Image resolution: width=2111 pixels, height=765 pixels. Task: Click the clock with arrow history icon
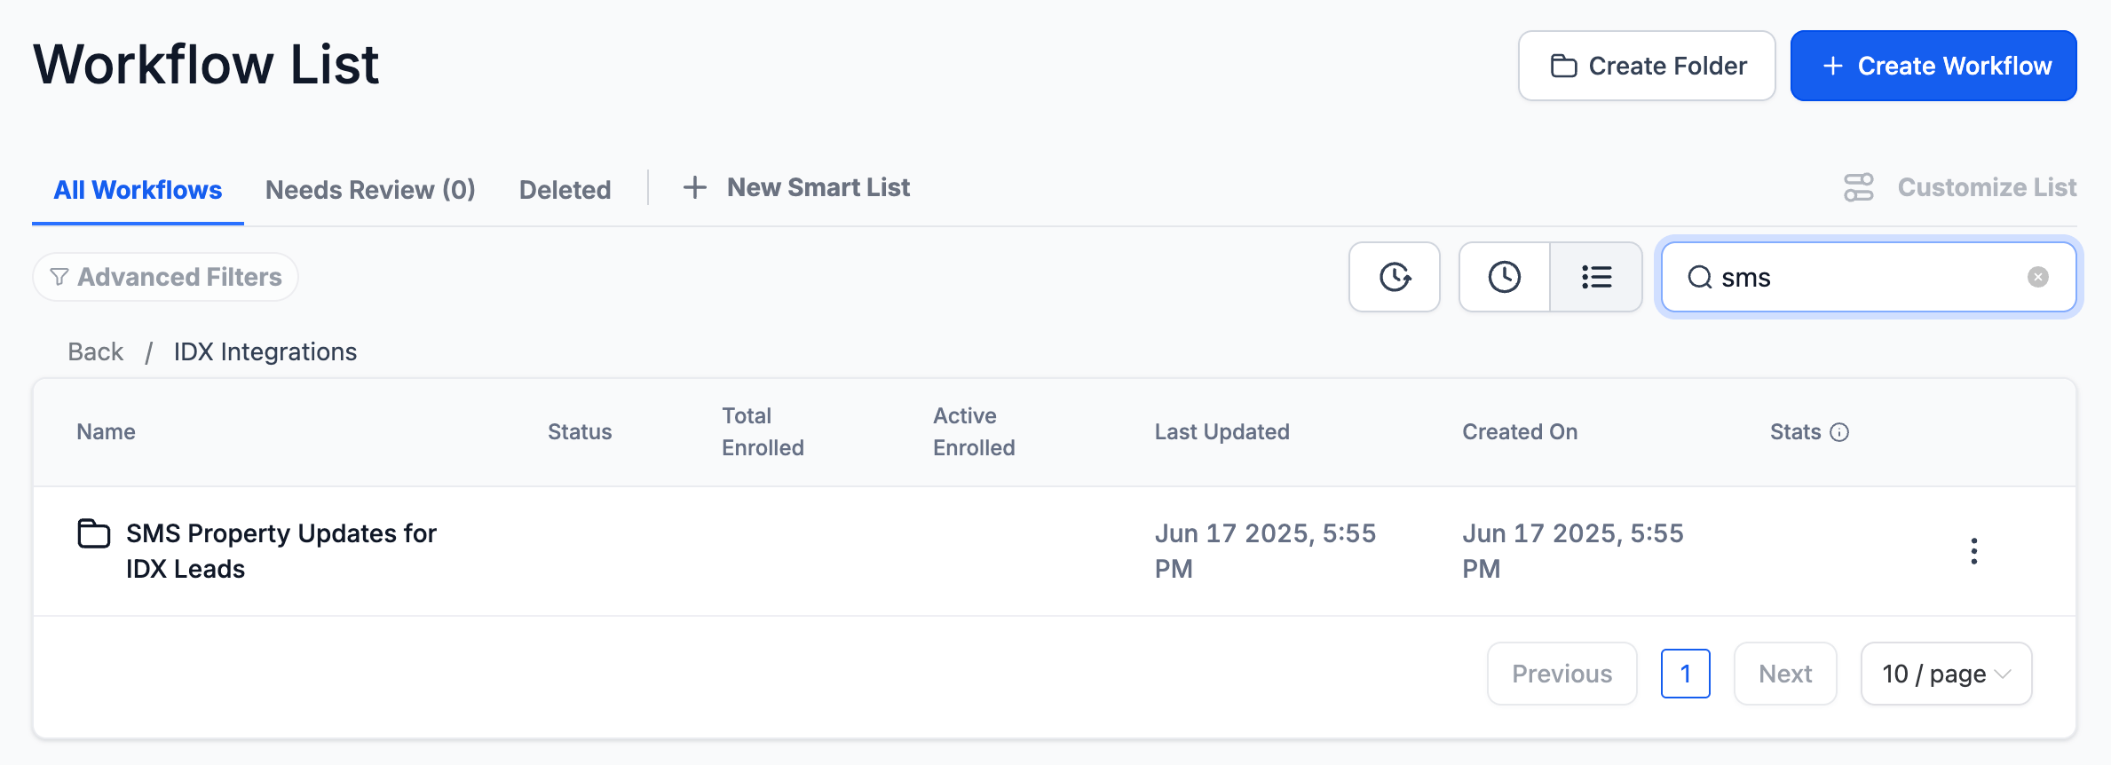(1394, 277)
